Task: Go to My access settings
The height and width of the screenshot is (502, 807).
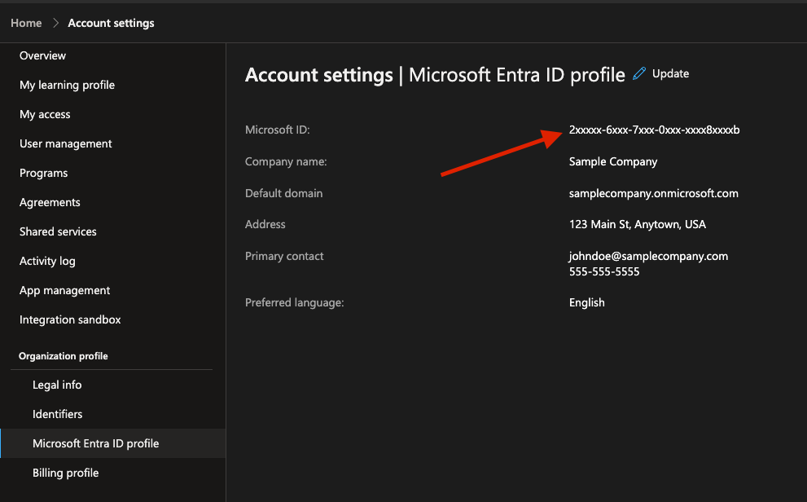Action: [x=45, y=114]
